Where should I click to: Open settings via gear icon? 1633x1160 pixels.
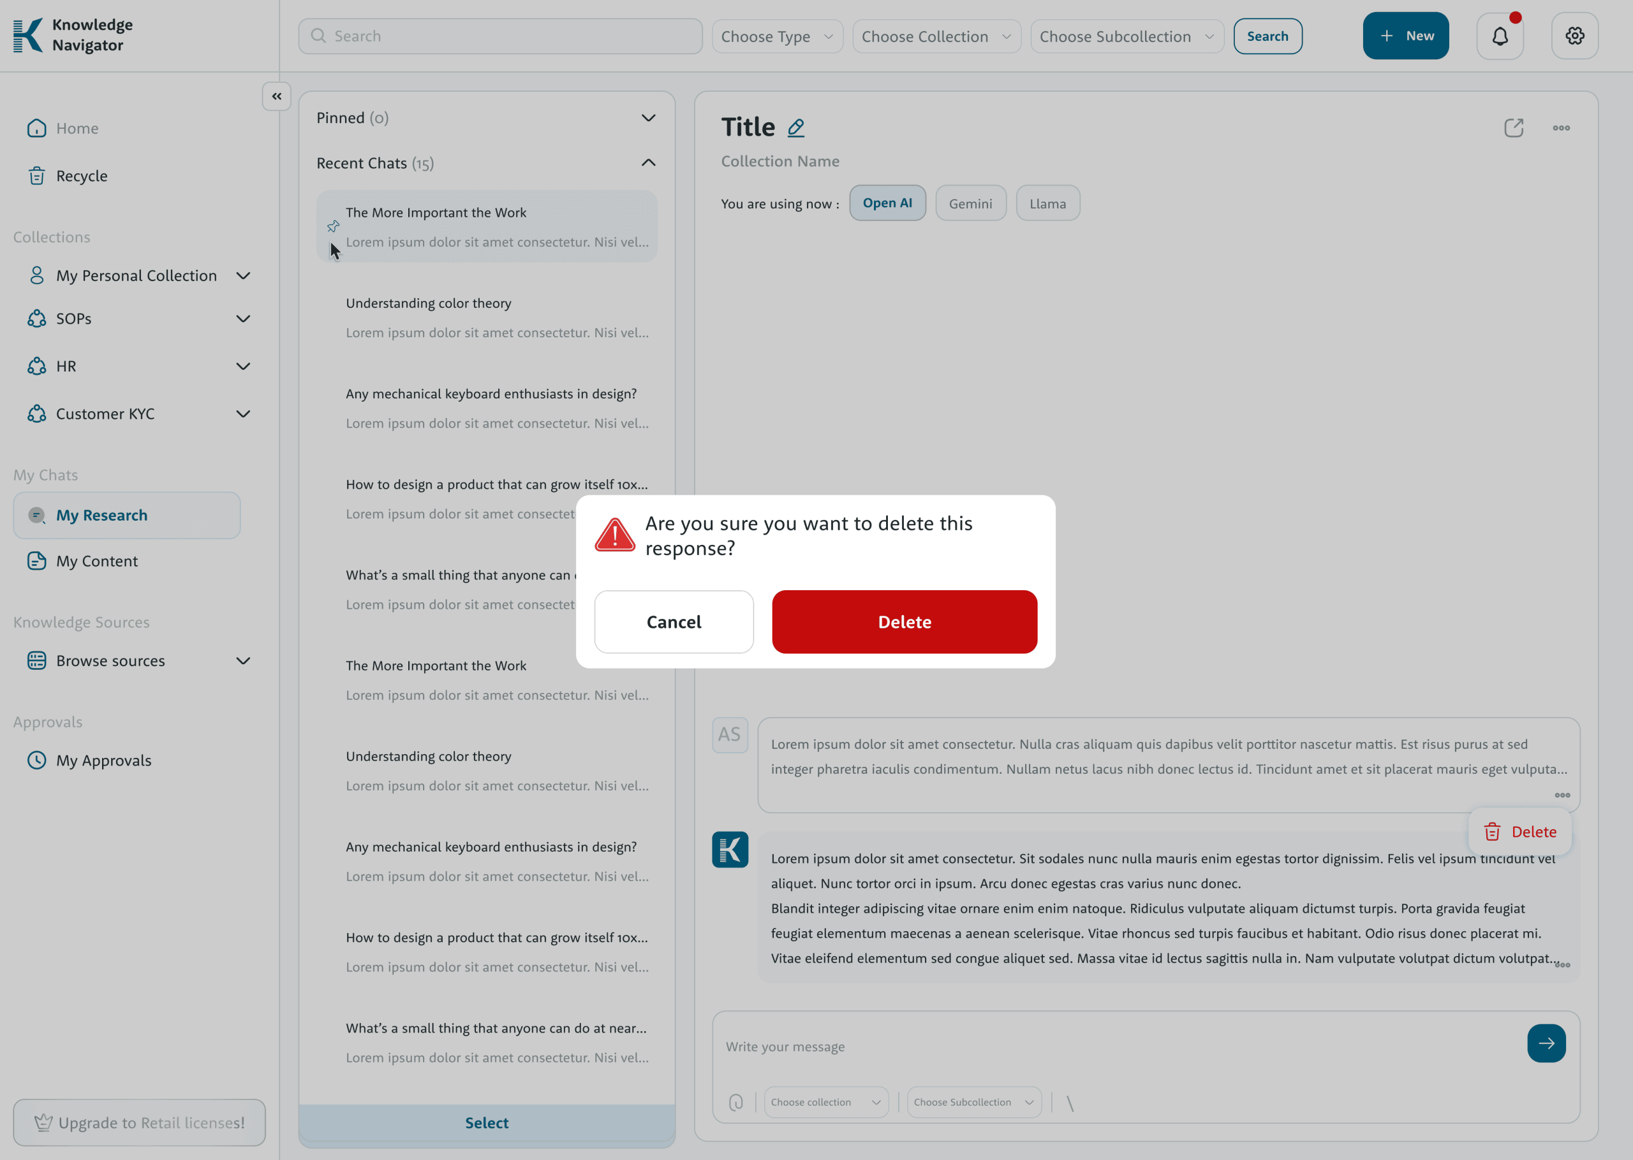tap(1574, 36)
